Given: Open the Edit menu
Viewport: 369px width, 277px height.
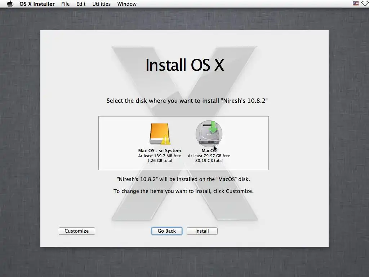Looking at the screenshot, I should [81, 4].
